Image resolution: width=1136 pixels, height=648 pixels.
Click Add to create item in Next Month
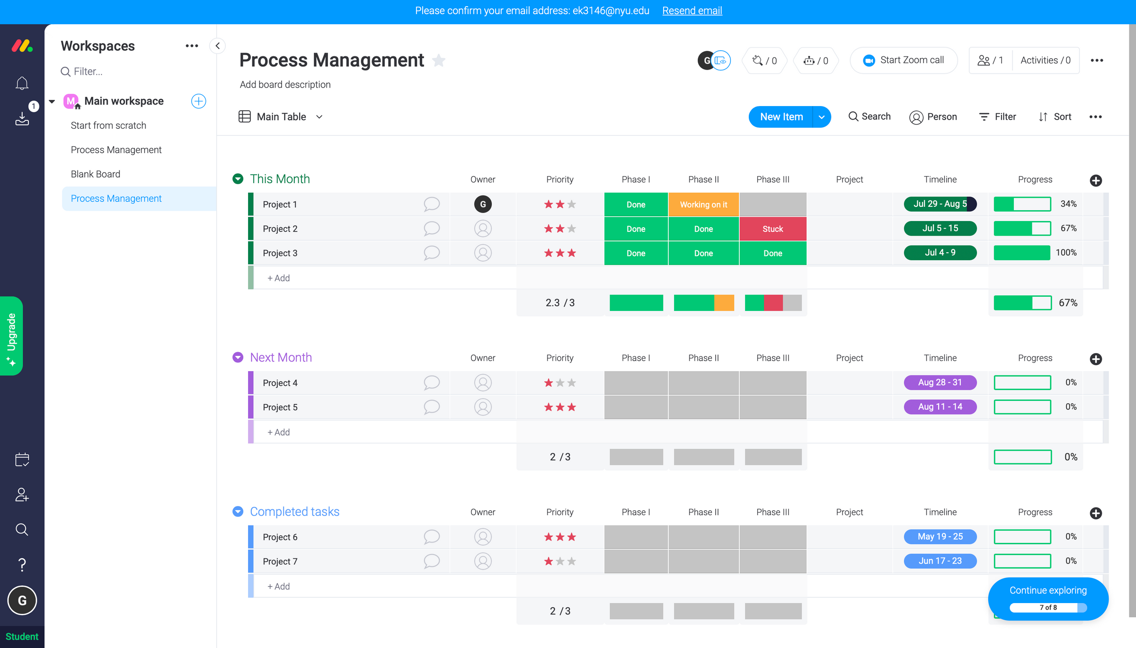[278, 432]
